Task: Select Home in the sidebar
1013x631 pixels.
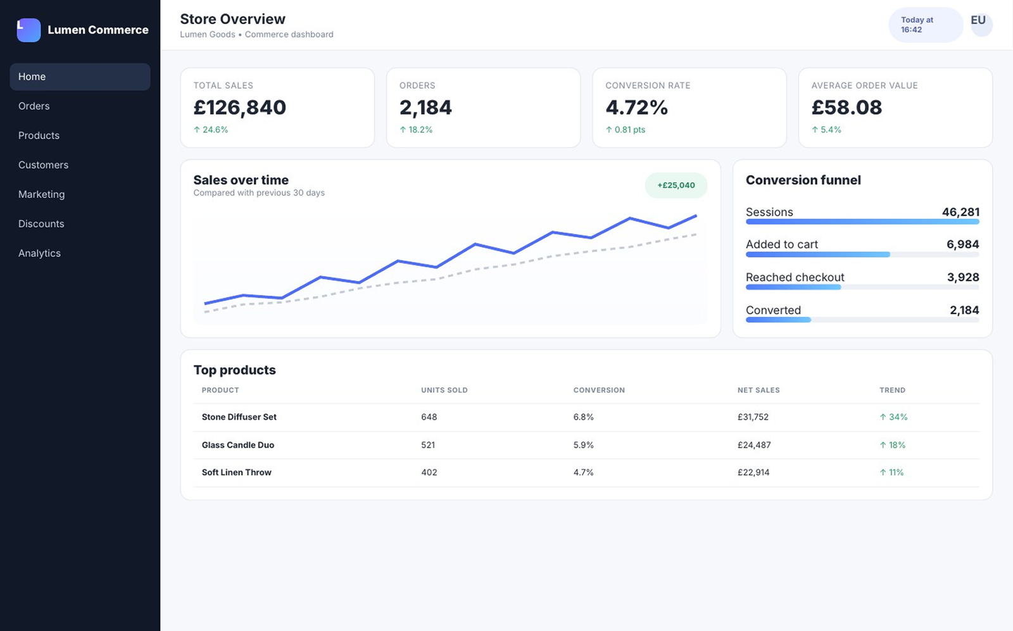Action: click(x=80, y=77)
